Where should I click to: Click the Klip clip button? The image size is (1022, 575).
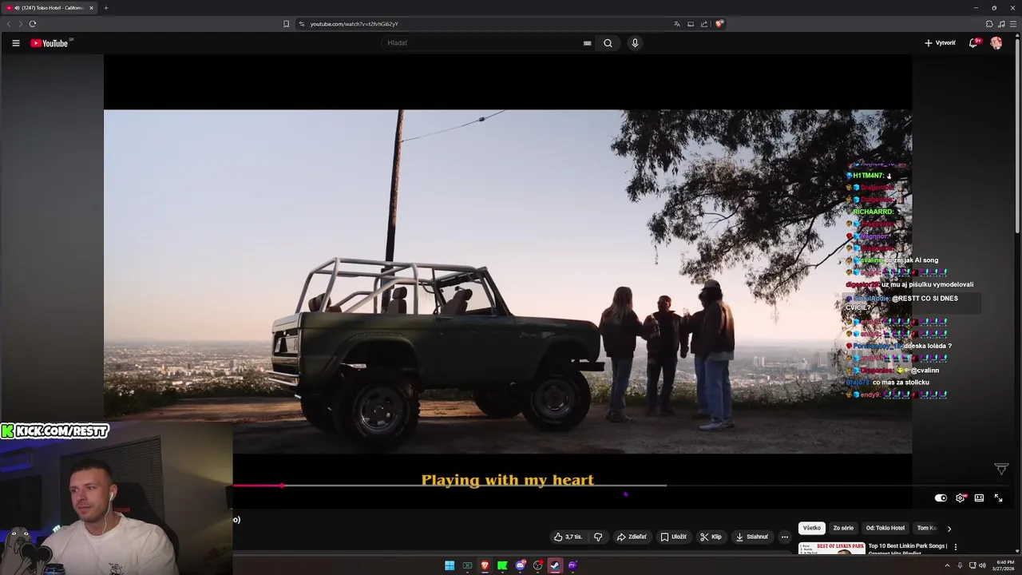pos(711,537)
